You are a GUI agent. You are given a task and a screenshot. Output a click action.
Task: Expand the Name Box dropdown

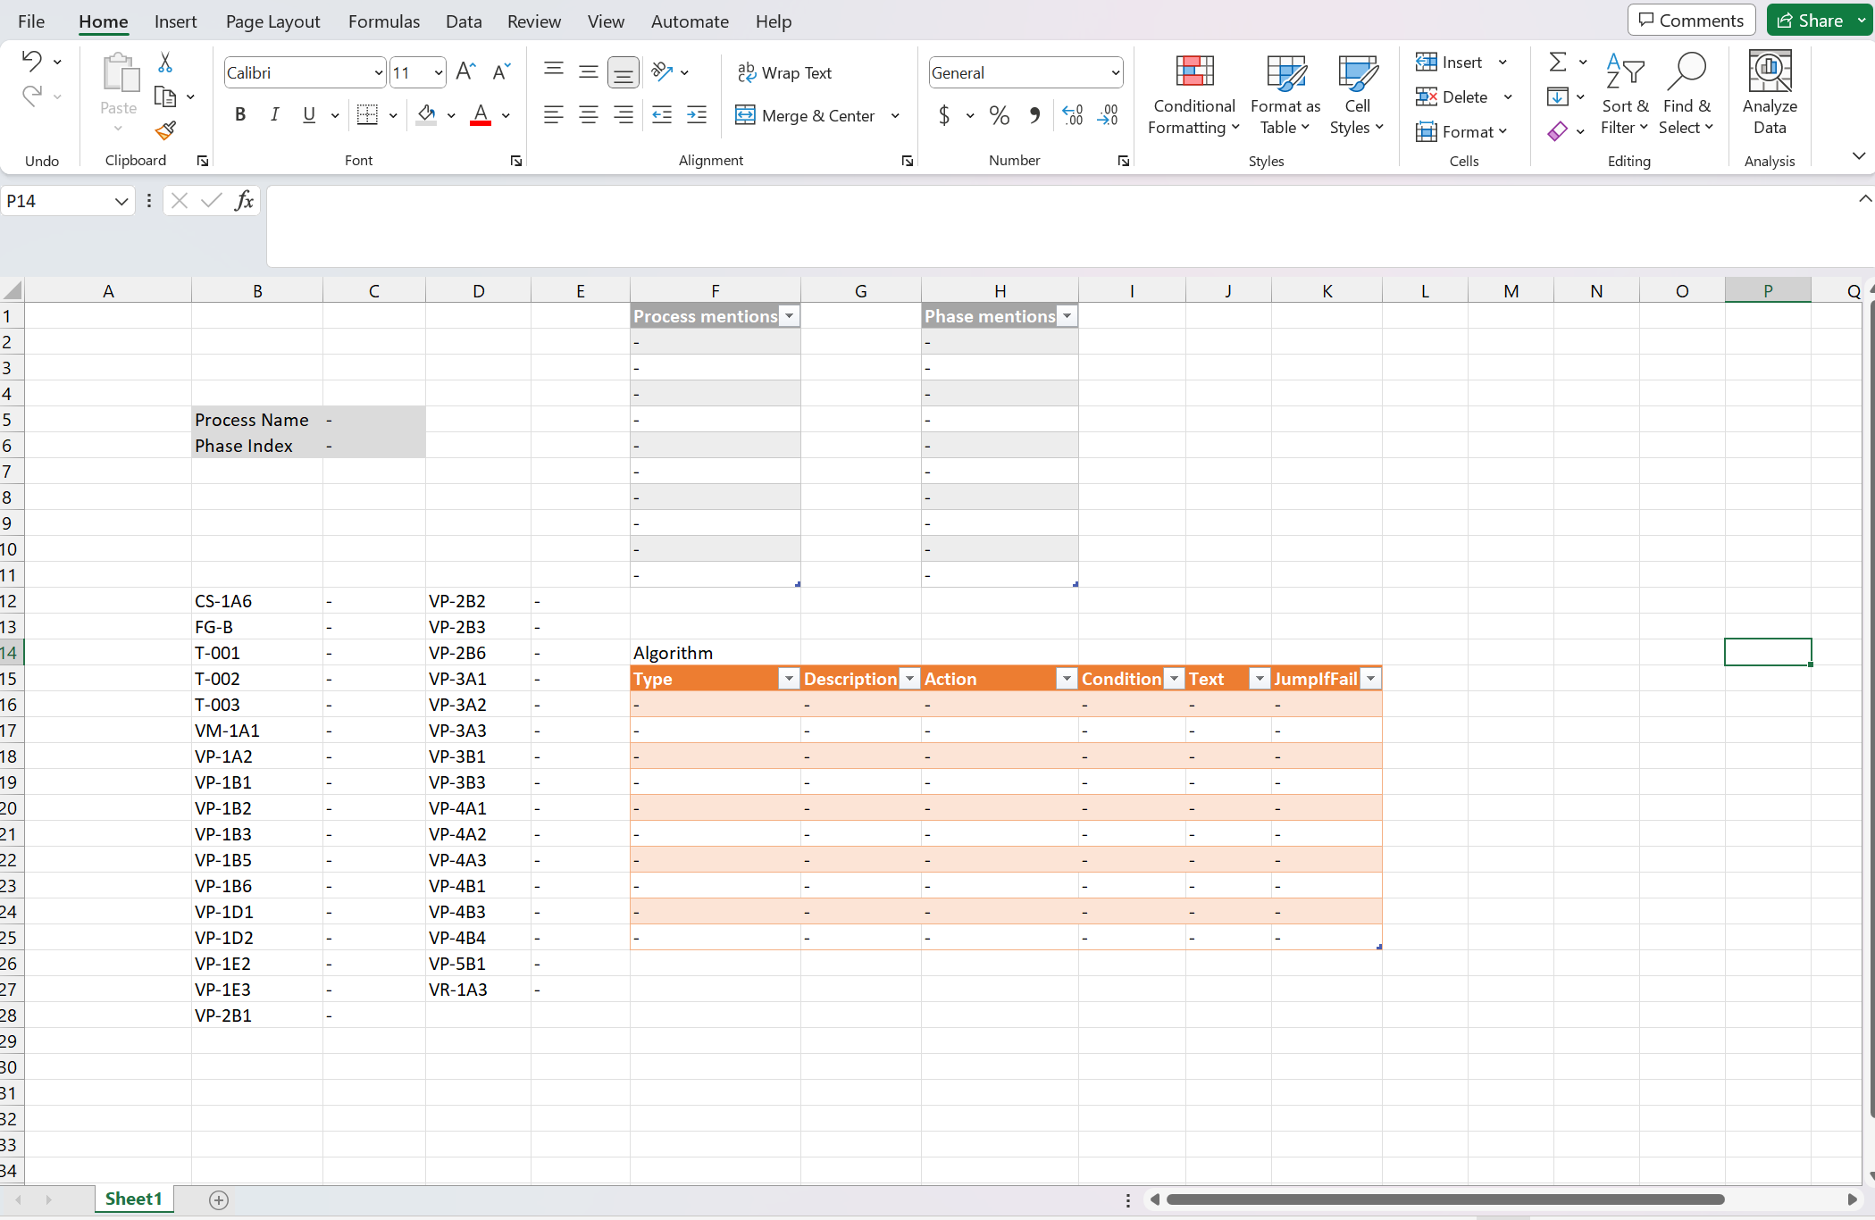pyautogui.click(x=121, y=202)
